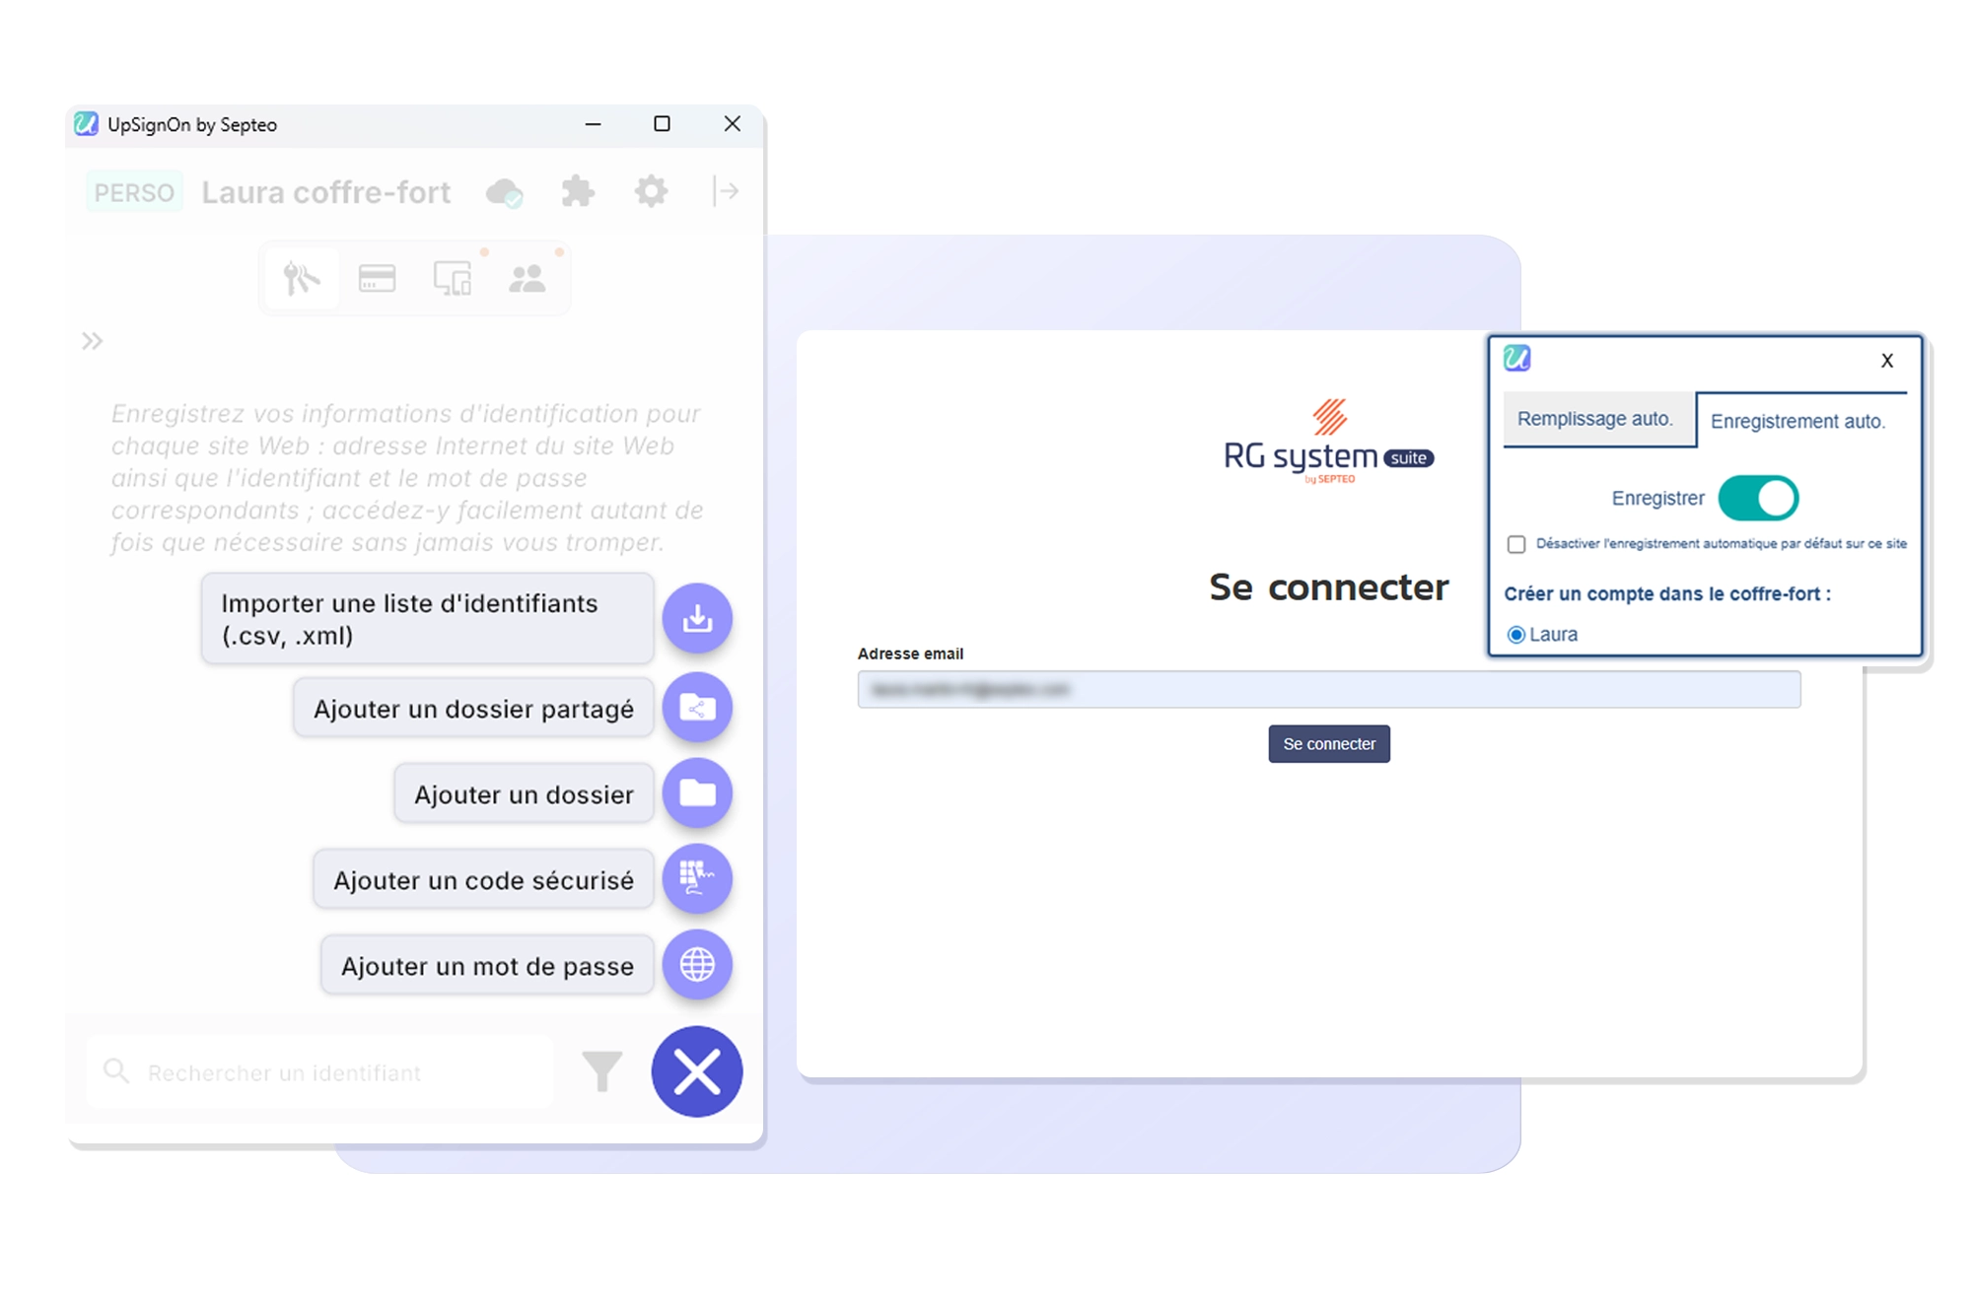Open the payment cards section icon
The height and width of the screenshot is (1308, 1972).
[377, 277]
